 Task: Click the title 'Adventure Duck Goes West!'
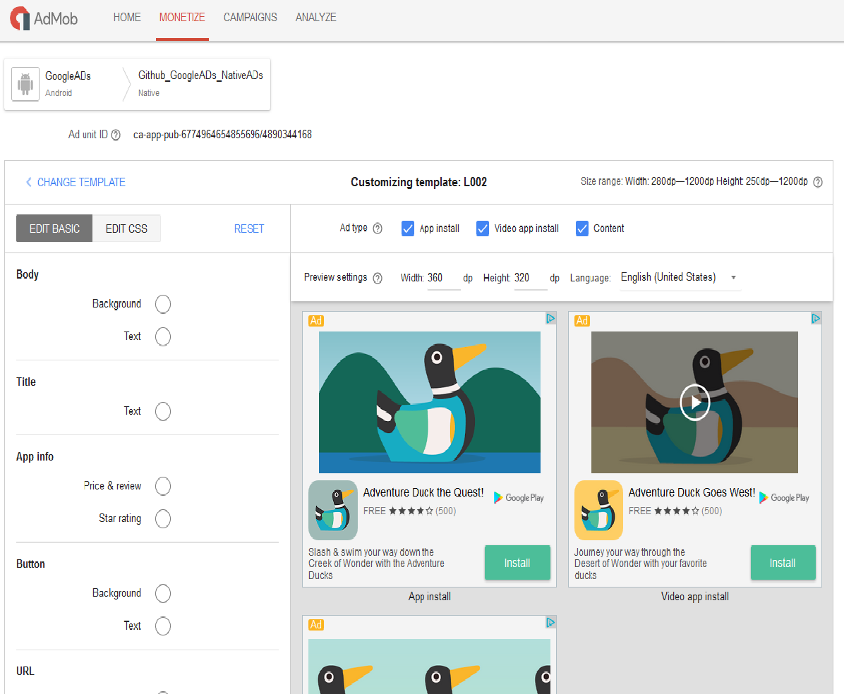pos(692,493)
